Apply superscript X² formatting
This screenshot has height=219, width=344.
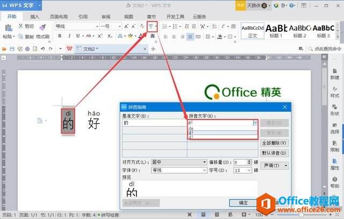point(100,36)
